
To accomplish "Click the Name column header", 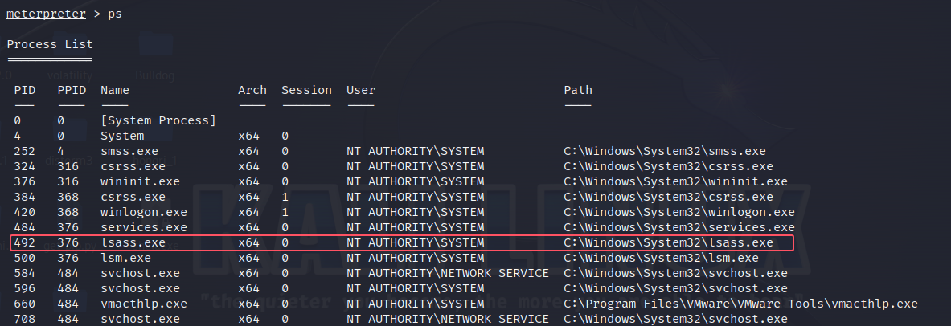I will pos(115,90).
